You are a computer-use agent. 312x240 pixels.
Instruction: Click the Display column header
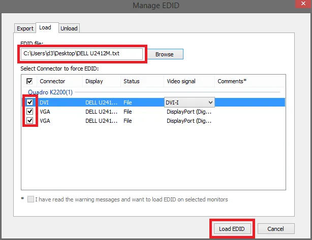pos(94,81)
